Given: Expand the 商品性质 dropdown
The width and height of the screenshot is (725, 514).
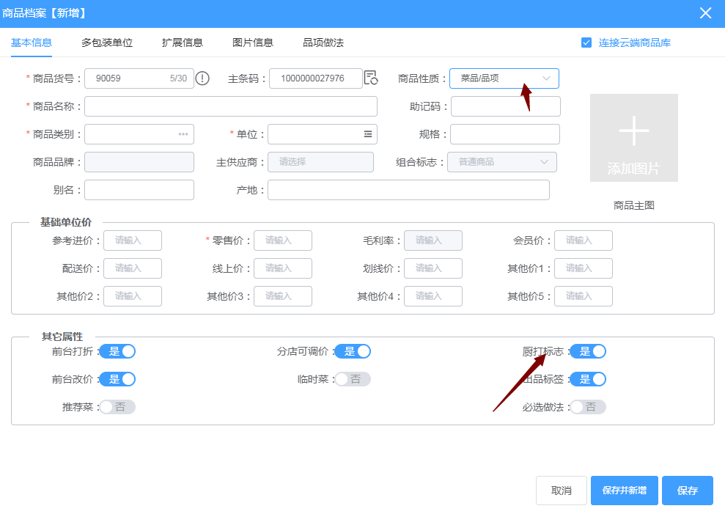Looking at the screenshot, I should point(504,78).
